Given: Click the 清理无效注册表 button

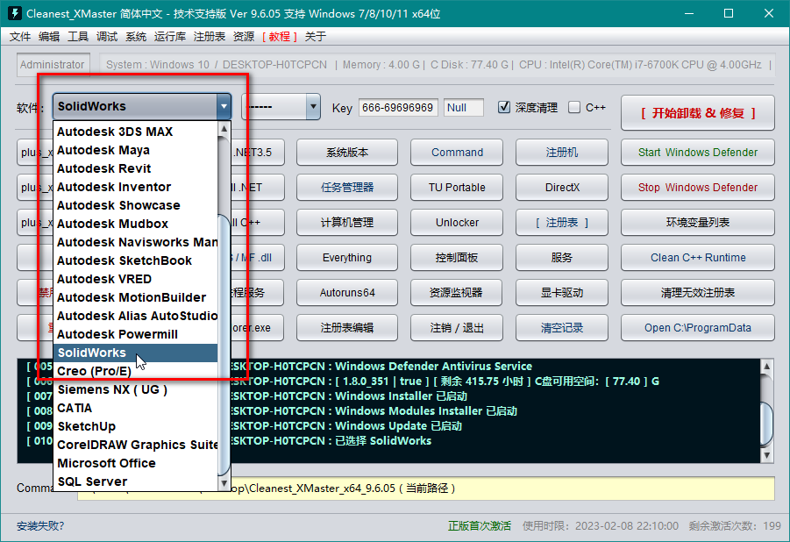Looking at the screenshot, I should click(x=698, y=292).
